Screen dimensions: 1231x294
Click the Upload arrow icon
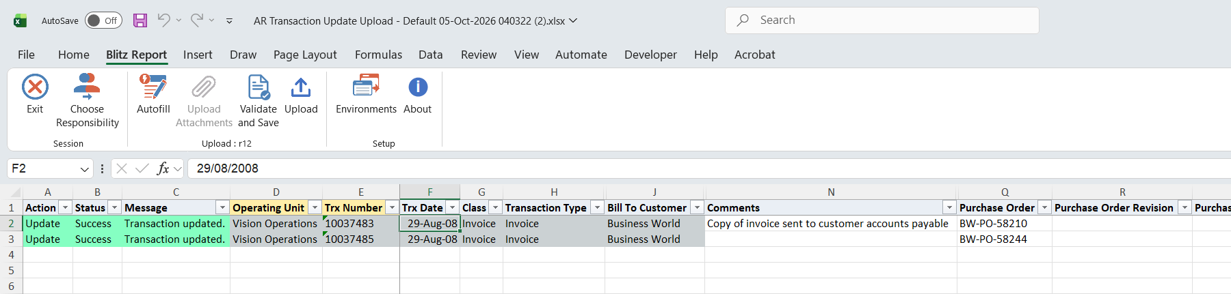pyautogui.click(x=301, y=87)
